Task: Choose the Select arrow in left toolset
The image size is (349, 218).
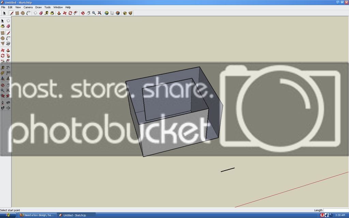Action: point(3,21)
